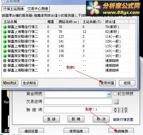The image size is (143, 135).
Task: Click green status icon for 華鑫西安聯通行情一
Action: tap(5, 41)
